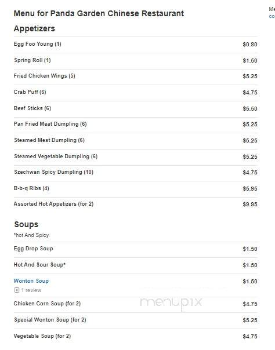This screenshot has height=350, width=275.
Task: Click the Appetizers section heading
Action: coord(34,28)
